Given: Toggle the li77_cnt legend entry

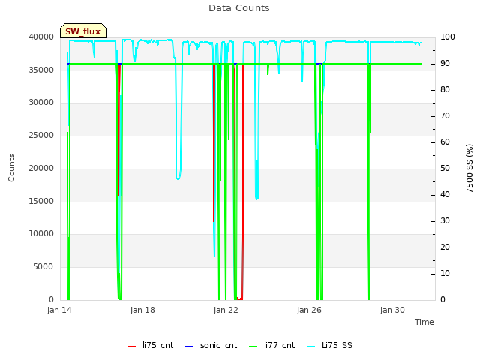Looking at the screenshot, I should [271, 345].
